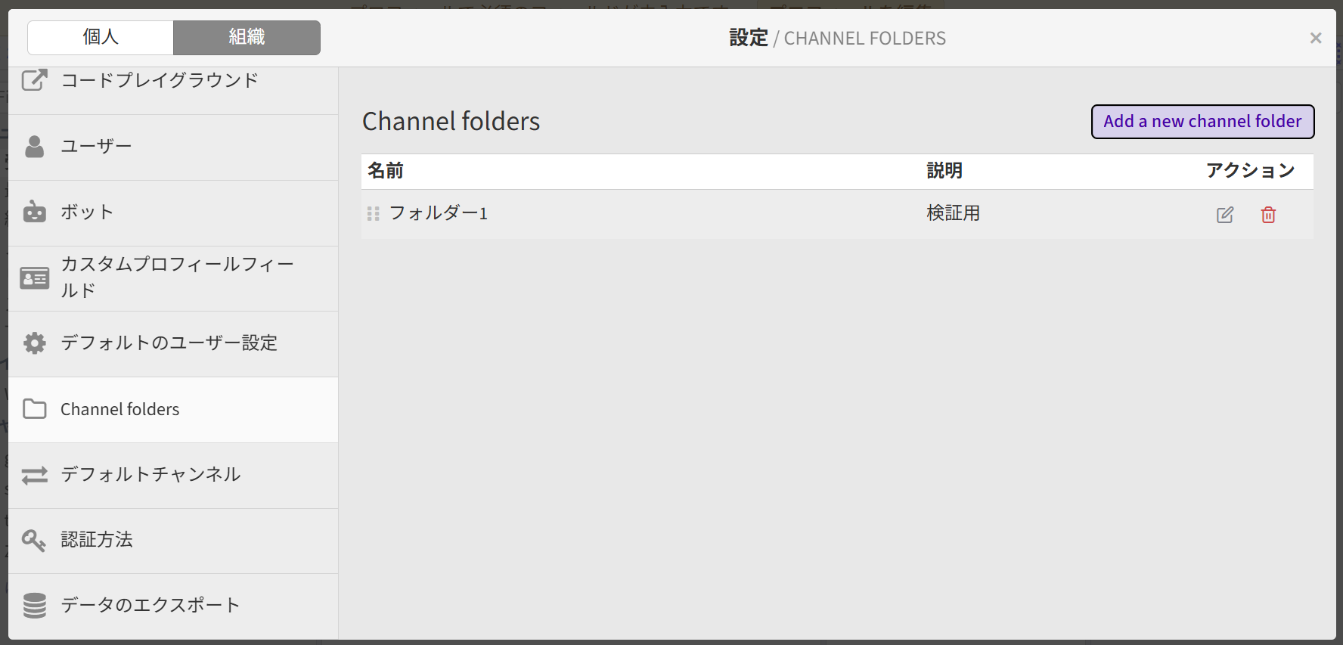
Task: Switch to the 個人 tab
Action: click(x=101, y=37)
